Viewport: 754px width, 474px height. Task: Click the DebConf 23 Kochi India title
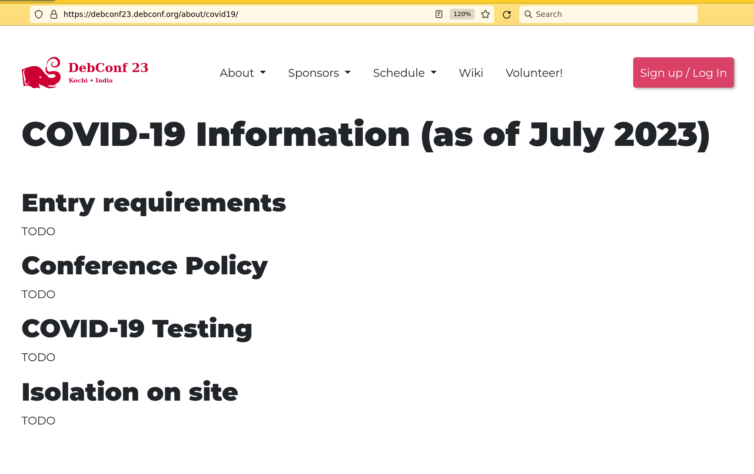point(108,72)
